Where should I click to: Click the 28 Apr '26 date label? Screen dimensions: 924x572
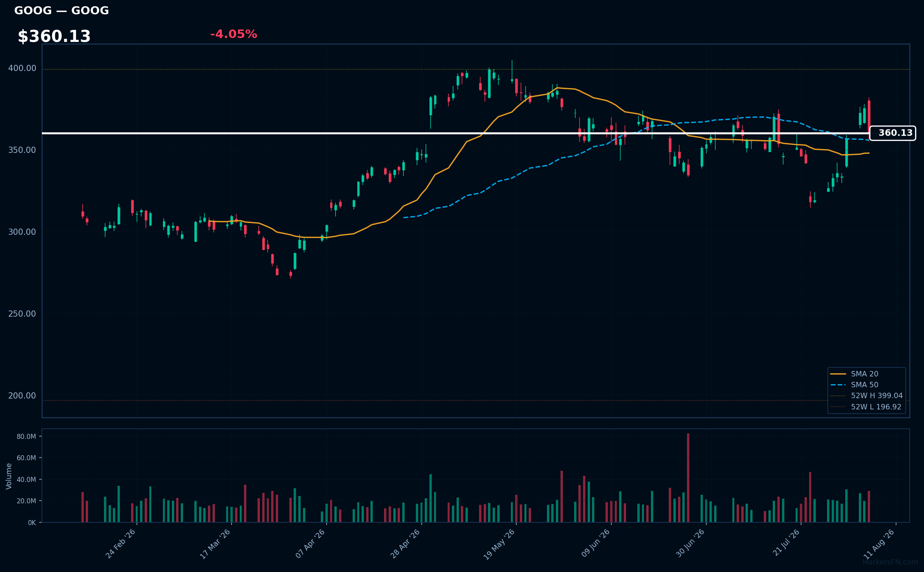(x=405, y=544)
